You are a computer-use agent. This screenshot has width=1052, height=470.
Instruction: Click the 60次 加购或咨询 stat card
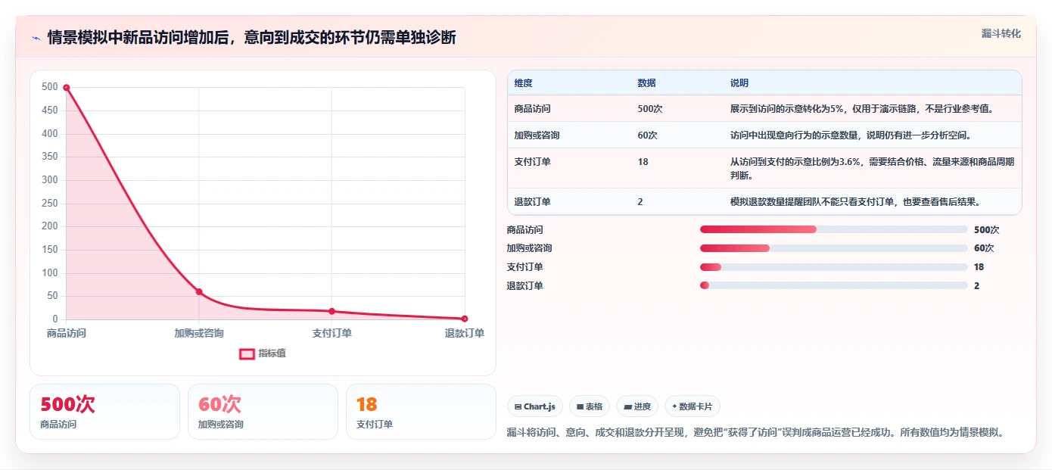(263, 412)
